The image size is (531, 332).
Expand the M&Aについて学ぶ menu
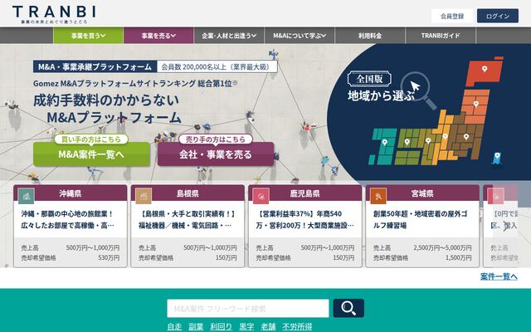pyautogui.click(x=300, y=36)
